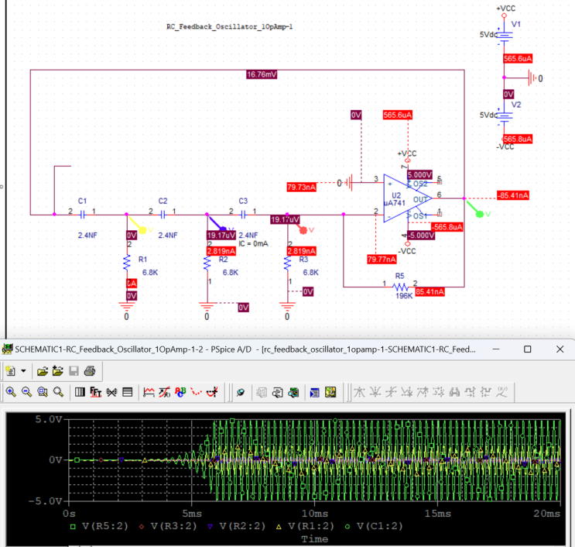The height and width of the screenshot is (547, 575).
Task: Click the Zoom Fit icon
Action: coord(58,392)
